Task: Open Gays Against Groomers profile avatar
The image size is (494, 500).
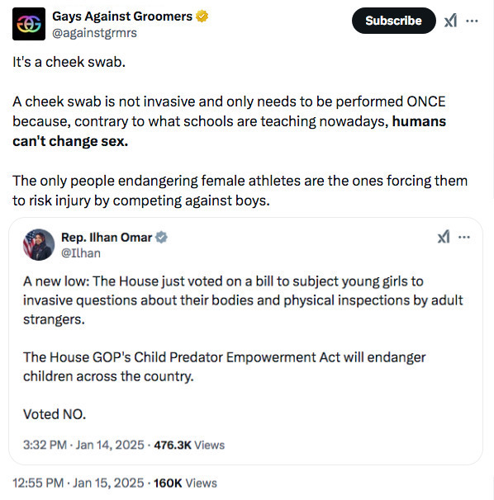Action: click(x=29, y=24)
